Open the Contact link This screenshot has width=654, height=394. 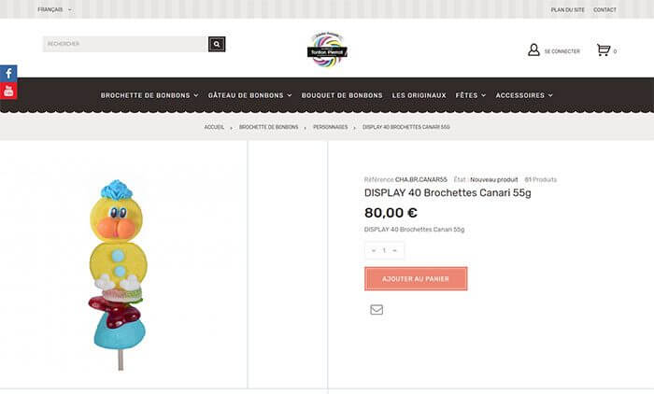click(604, 9)
